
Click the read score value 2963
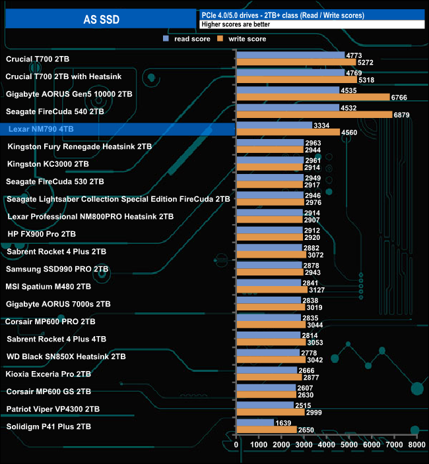pos(313,143)
